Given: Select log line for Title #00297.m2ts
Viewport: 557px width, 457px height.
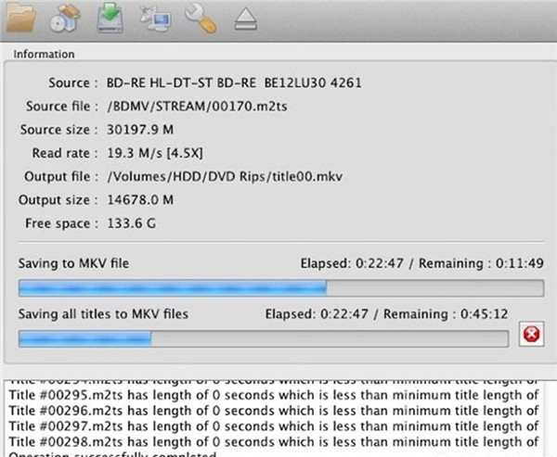Looking at the screenshot, I should tap(274, 426).
